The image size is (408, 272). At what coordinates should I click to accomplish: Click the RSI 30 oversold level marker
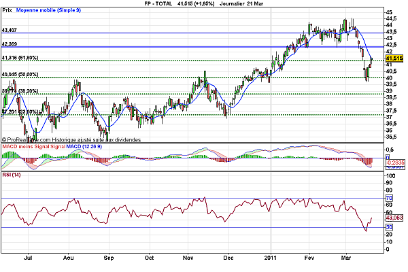pos(390,226)
